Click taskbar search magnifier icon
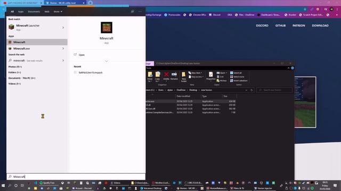 click(10, 185)
